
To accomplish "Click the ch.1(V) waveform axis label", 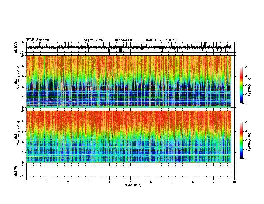I will (16, 47).
